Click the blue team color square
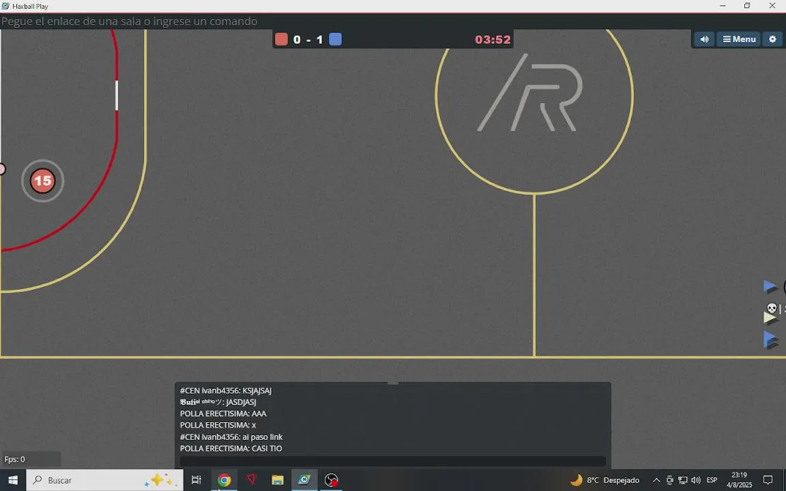Screen dimensions: 786x491 tap(336, 39)
